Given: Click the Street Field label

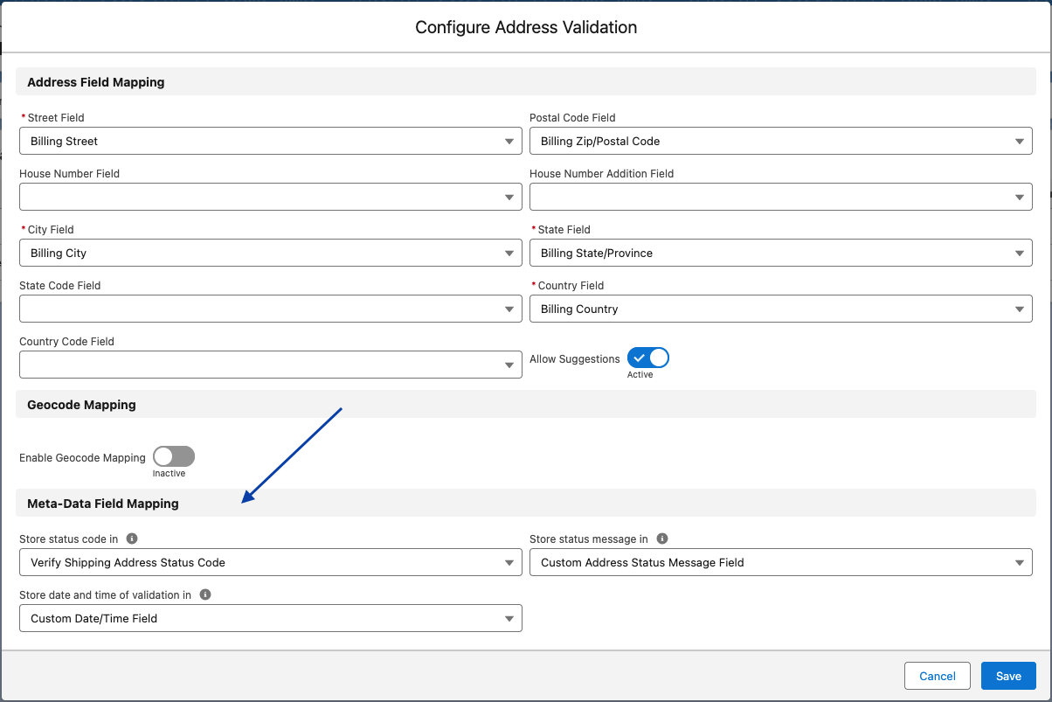Looking at the screenshot, I should (x=56, y=117).
